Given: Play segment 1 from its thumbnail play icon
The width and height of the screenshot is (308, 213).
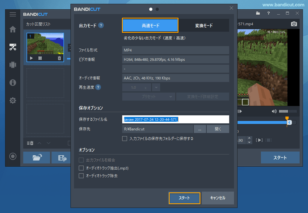Looking at the screenshot, I should [x=31, y=58].
